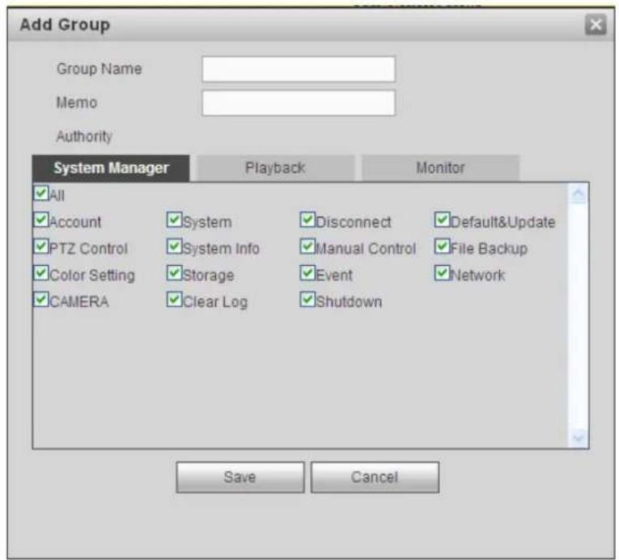Click the Memo input field
This screenshot has height=560, width=619.
[x=298, y=103]
